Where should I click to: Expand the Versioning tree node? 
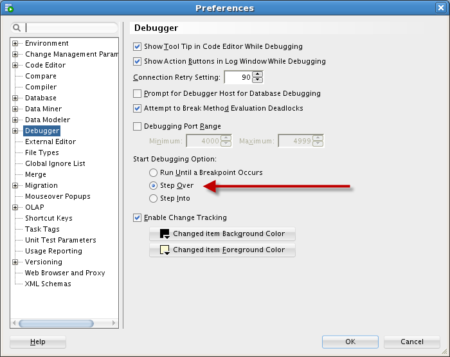pyautogui.click(x=15, y=262)
